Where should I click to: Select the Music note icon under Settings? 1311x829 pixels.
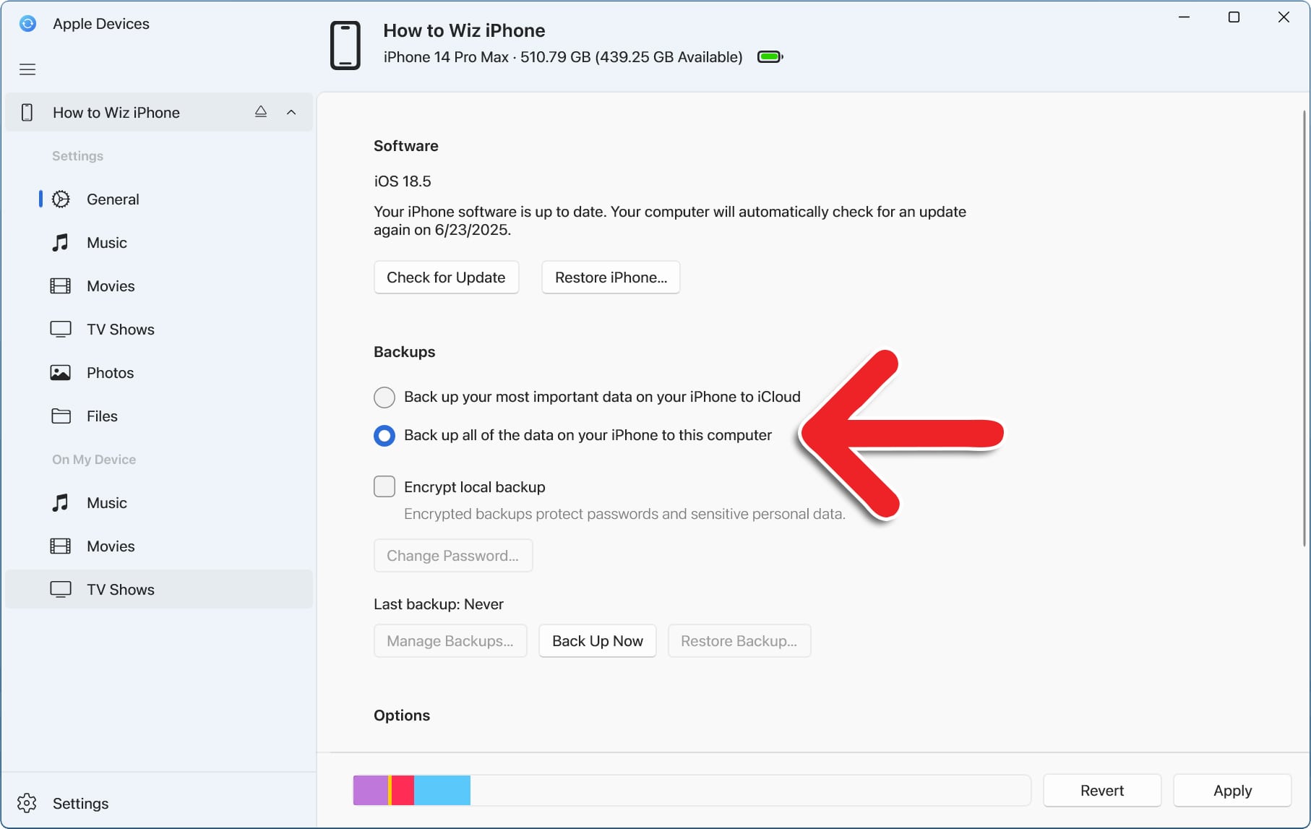[x=61, y=242]
